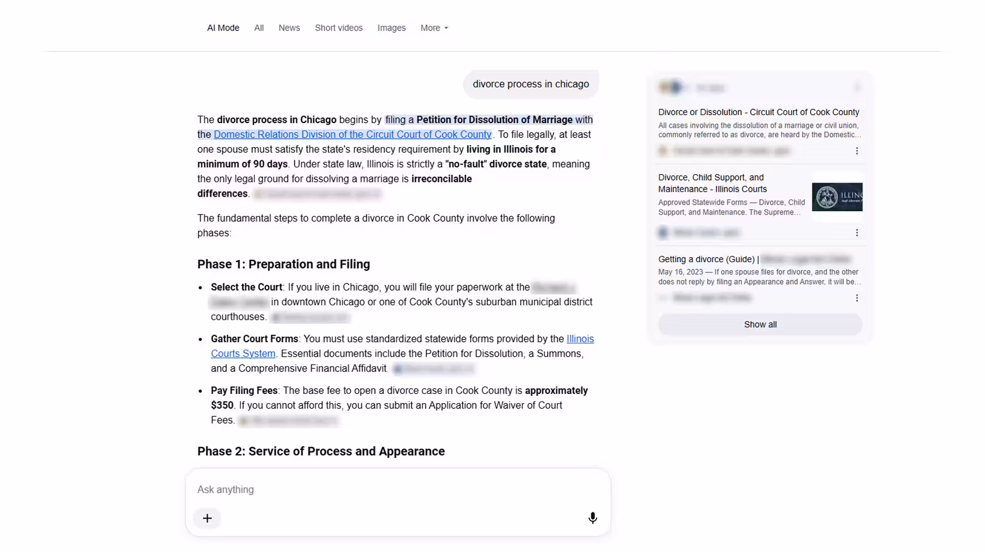Click the Phase 1: Preparation and Filing heading
Viewport: 985px width, 552px height.
pos(284,264)
